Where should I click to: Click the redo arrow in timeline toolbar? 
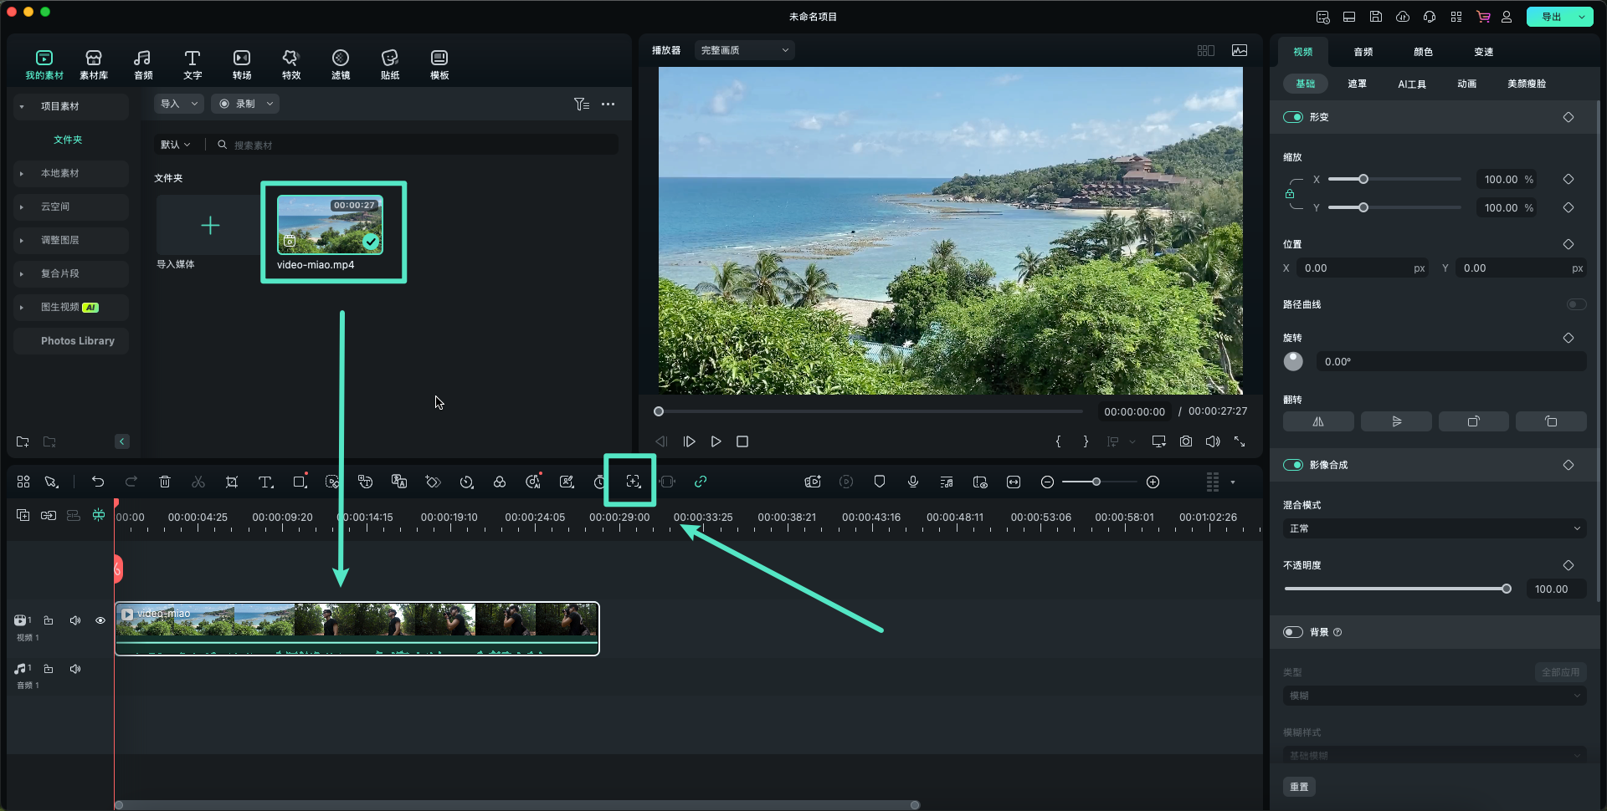pos(131,482)
